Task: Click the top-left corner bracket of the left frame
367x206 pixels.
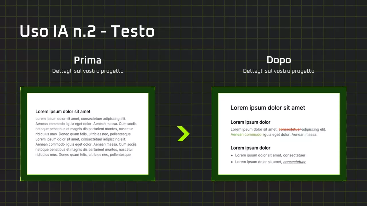Action: pos(21,88)
